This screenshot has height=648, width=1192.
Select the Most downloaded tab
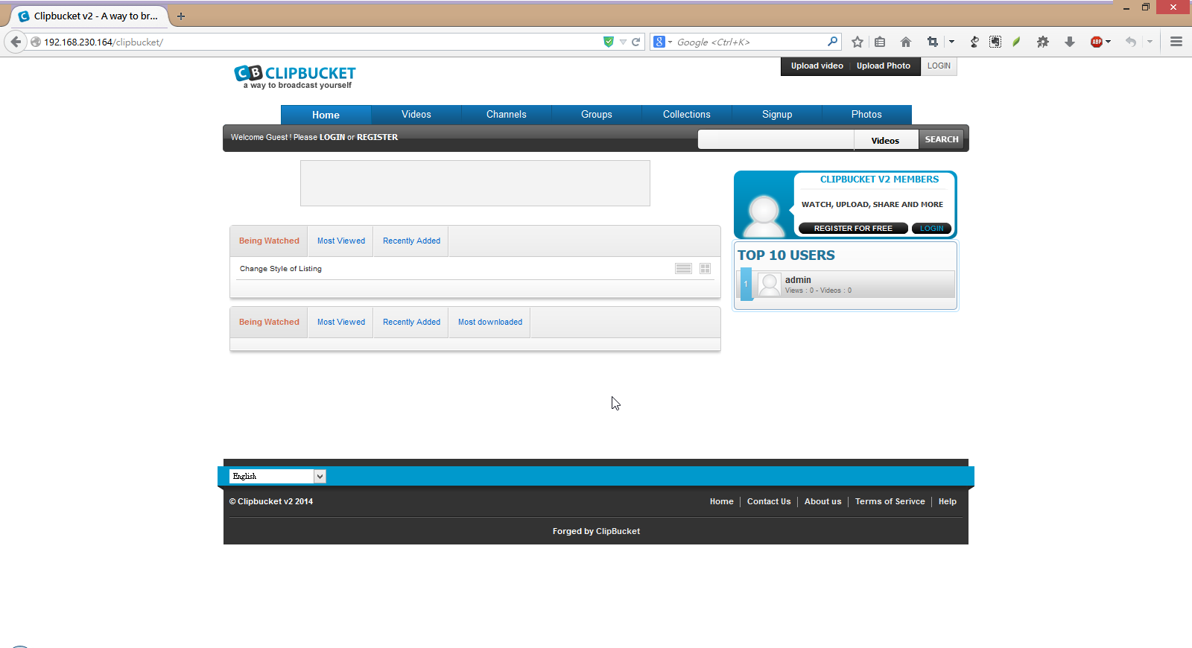(489, 323)
